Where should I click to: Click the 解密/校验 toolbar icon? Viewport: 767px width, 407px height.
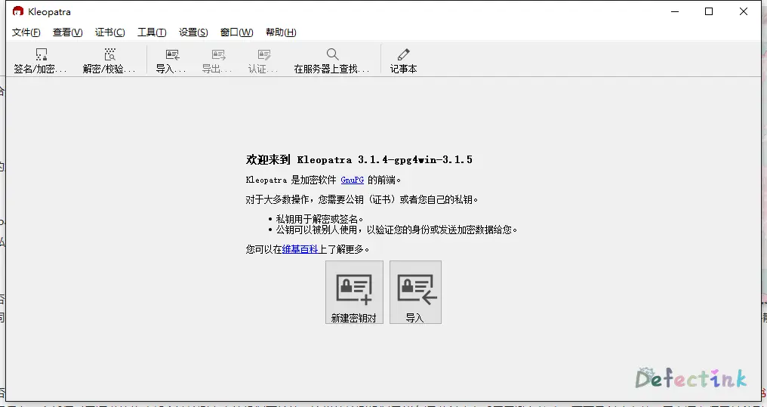(x=109, y=60)
